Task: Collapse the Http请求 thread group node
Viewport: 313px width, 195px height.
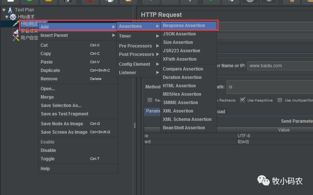Action: (7, 17)
